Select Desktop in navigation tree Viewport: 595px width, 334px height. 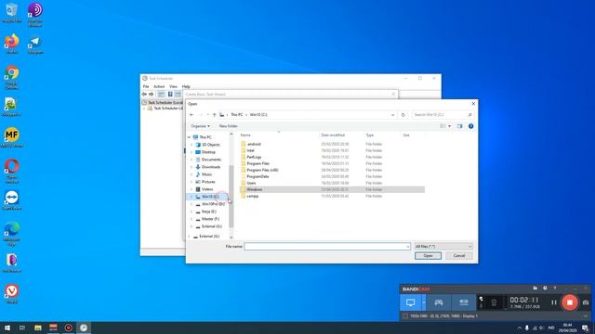coord(208,152)
